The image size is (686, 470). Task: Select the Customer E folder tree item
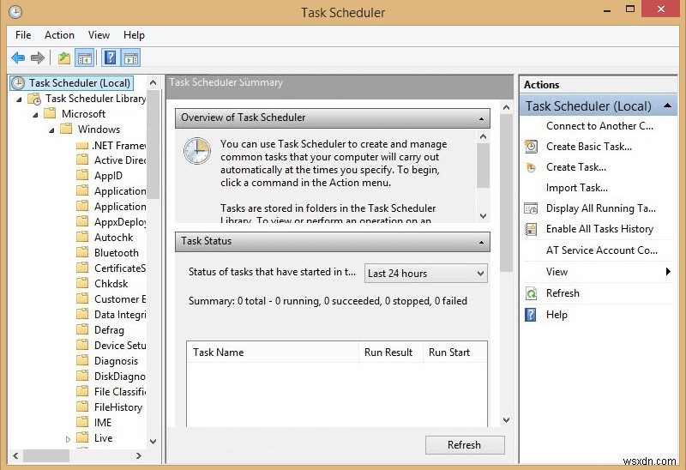click(120, 298)
